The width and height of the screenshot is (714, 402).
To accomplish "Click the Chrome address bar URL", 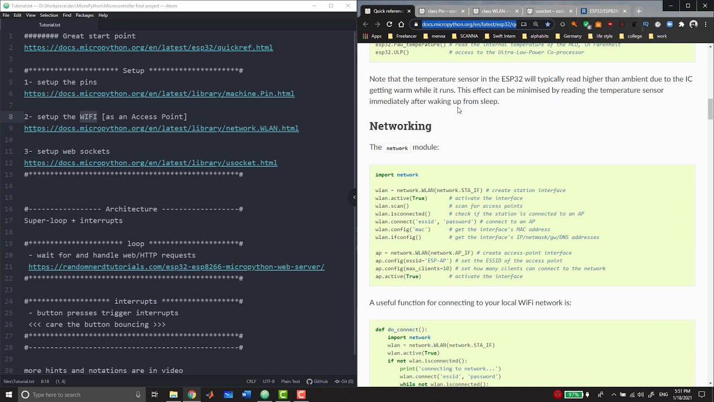I will pos(469,24).
